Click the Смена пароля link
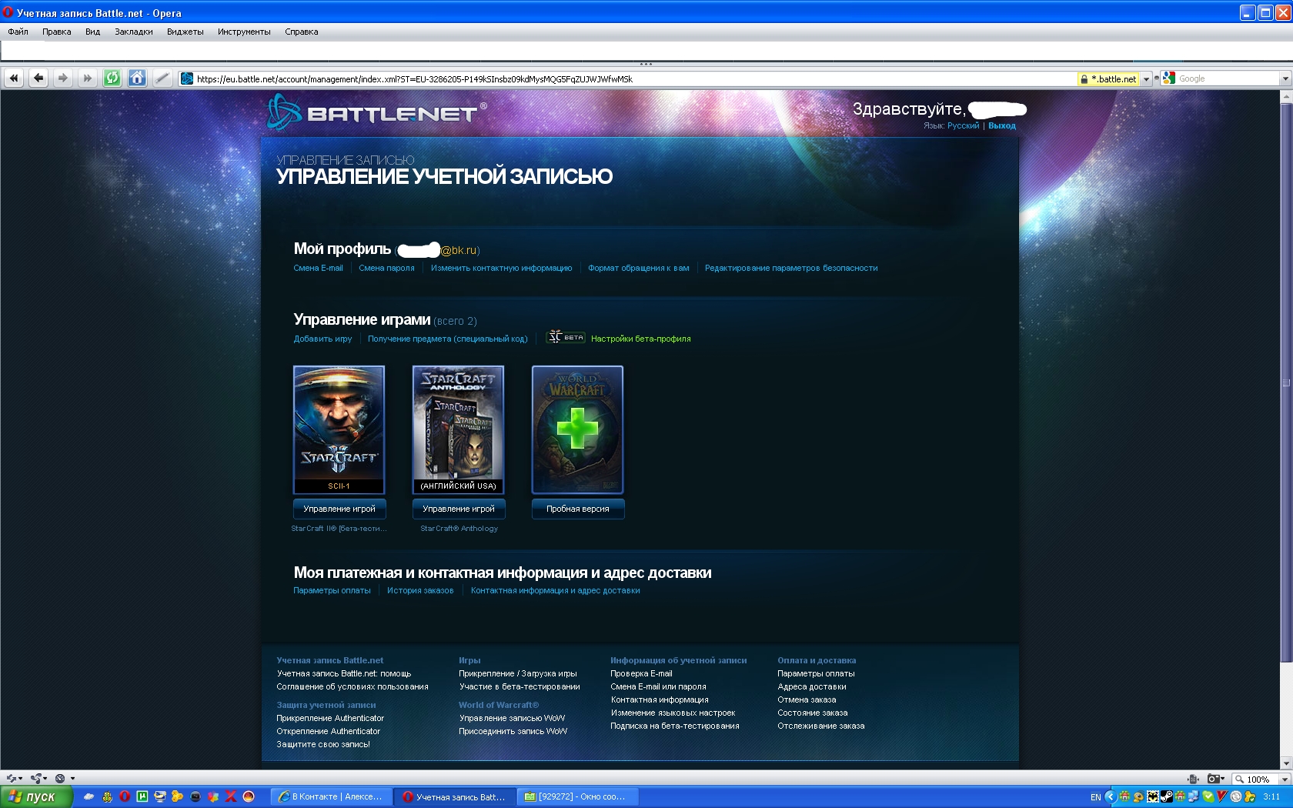This screenshot has width=1293, height=808. [386, 268]
